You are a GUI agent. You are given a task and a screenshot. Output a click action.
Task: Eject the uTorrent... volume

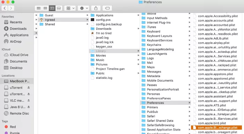coord(29,94)
